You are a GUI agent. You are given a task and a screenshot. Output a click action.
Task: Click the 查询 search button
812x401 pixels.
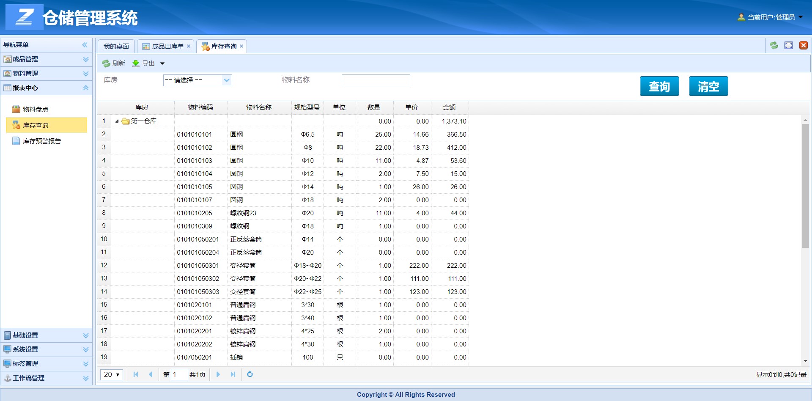[659, 86]
